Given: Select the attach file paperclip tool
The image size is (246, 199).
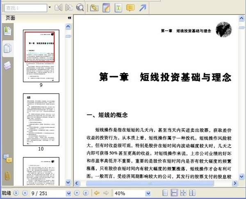Looking at the screenshot, I should click(x=94, y=7).
